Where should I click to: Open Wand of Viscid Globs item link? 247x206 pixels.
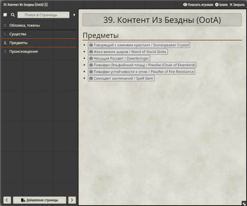coord(128,52)
